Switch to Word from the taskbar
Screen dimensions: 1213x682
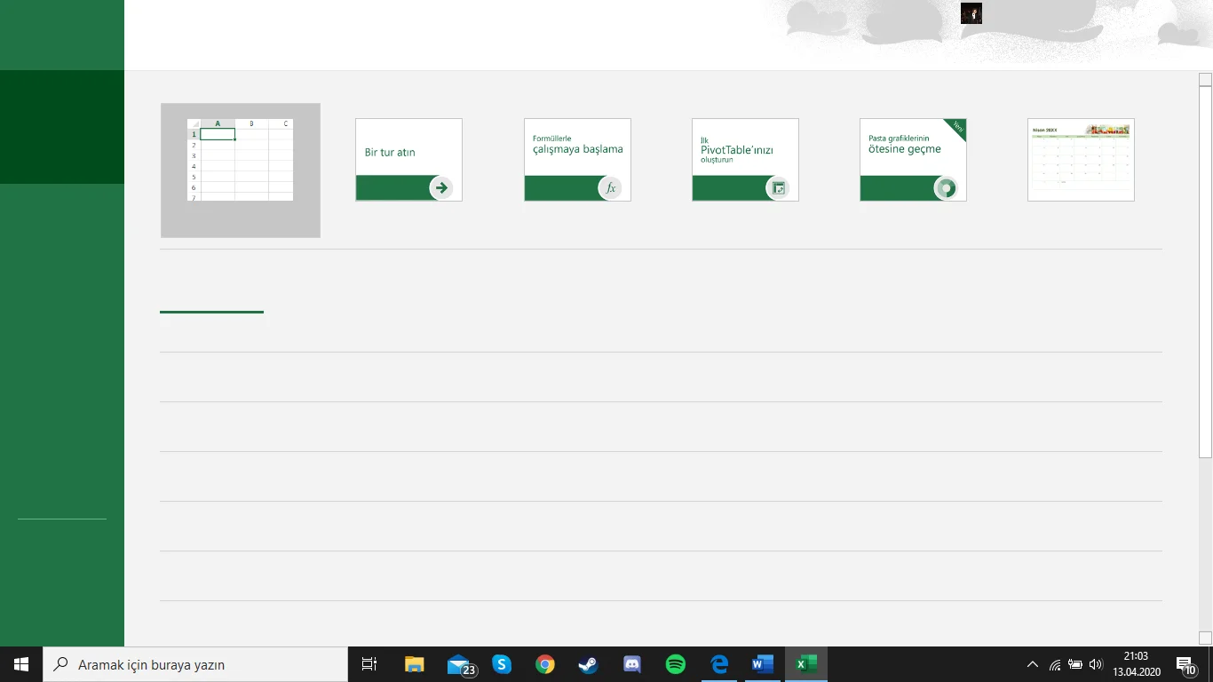(763, 664)
